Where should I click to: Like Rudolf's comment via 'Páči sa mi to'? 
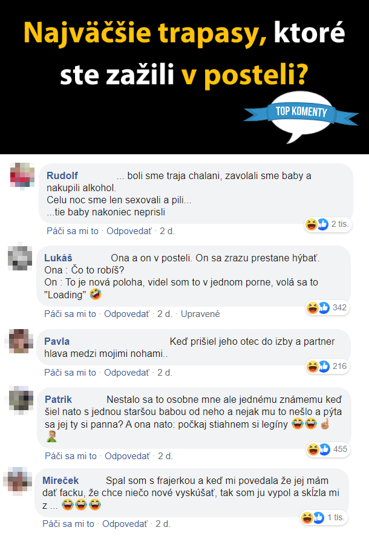click(73, 231)
